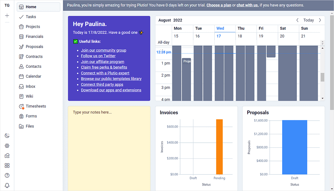Image resolution: width=334 pixels, height=191 pixels.
Task: Open the Timesheets menu item
Action: tap(38, 106)
